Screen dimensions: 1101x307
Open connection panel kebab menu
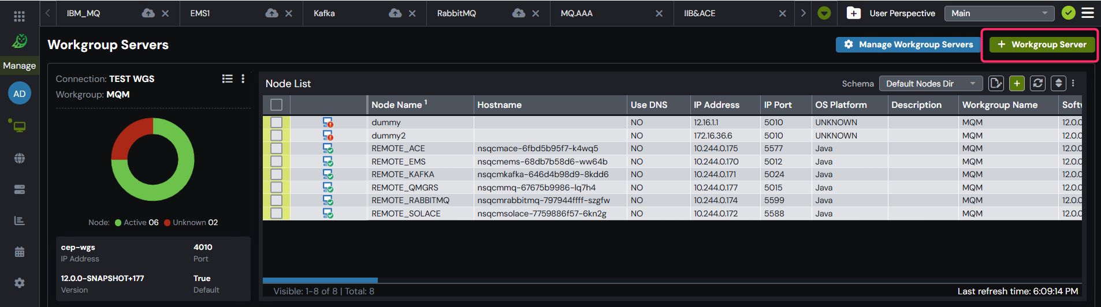(243, 78)
